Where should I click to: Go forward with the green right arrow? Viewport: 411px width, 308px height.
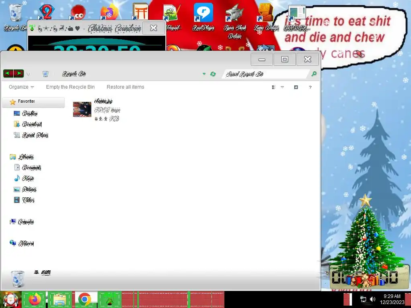point(19,74)
